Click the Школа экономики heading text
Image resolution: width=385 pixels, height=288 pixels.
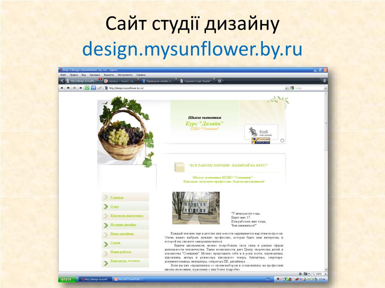(205, 117)
